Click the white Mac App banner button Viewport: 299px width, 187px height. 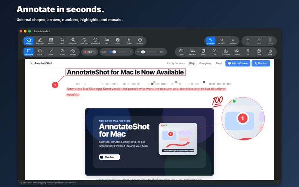click(110, 157)
